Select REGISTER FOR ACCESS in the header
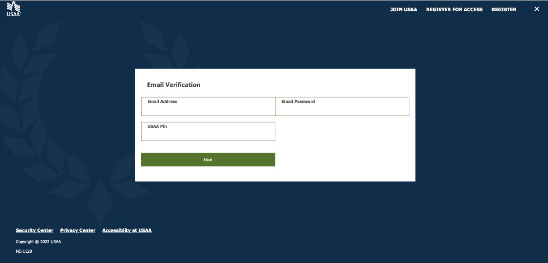The width and height of the screenshot is (548, 263). (454, 9)
